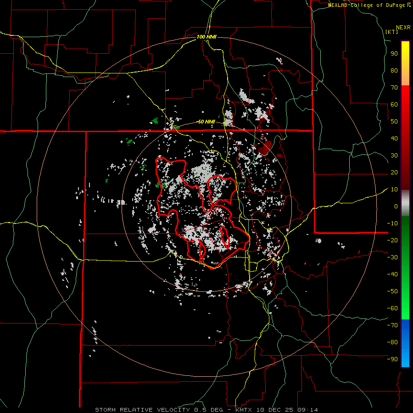Click the Storm Relative Velocity caption text
Viewport: 413px width, 413px height.
tap(142, 409)
